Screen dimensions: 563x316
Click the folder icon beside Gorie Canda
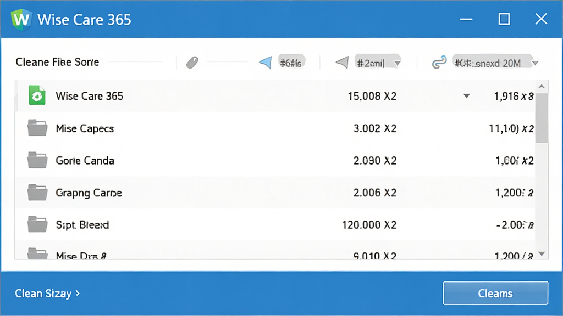(x=37, y=160)
